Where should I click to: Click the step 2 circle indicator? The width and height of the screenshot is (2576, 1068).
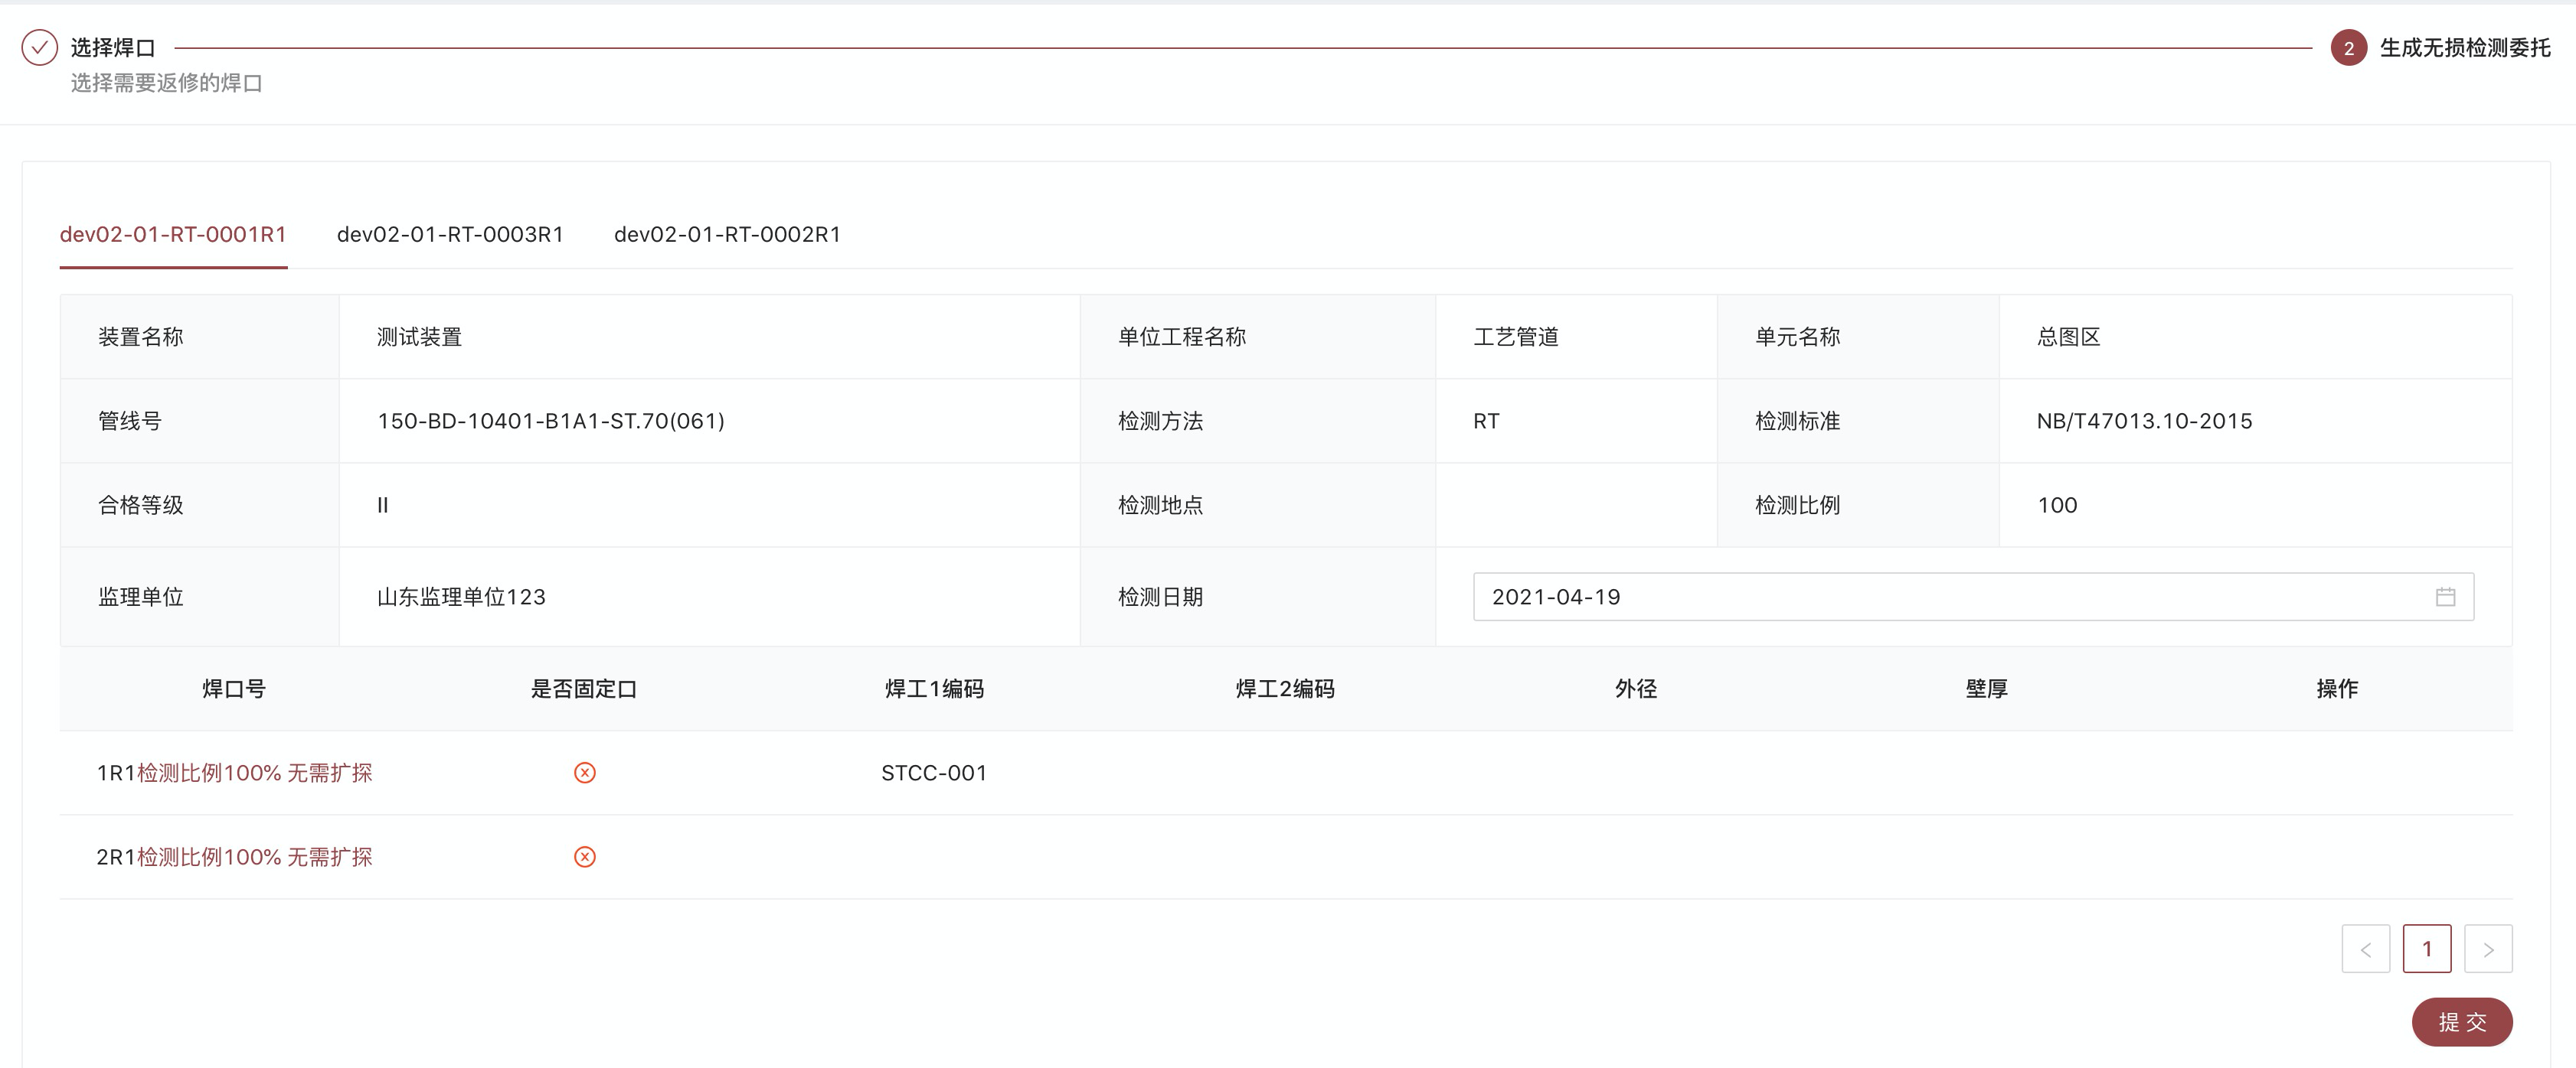(x=2348, y=48)
